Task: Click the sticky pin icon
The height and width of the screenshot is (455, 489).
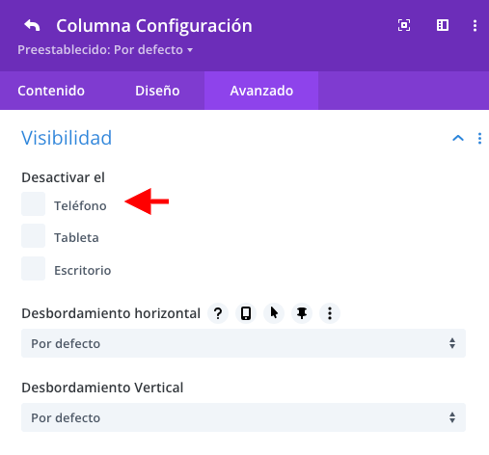Action: 302,313
